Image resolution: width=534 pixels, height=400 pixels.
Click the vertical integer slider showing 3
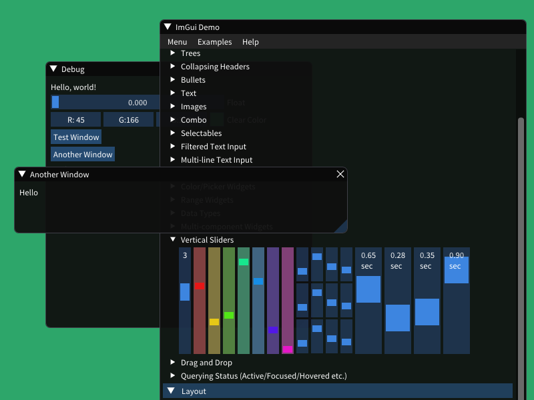click(x=185, y=301)
